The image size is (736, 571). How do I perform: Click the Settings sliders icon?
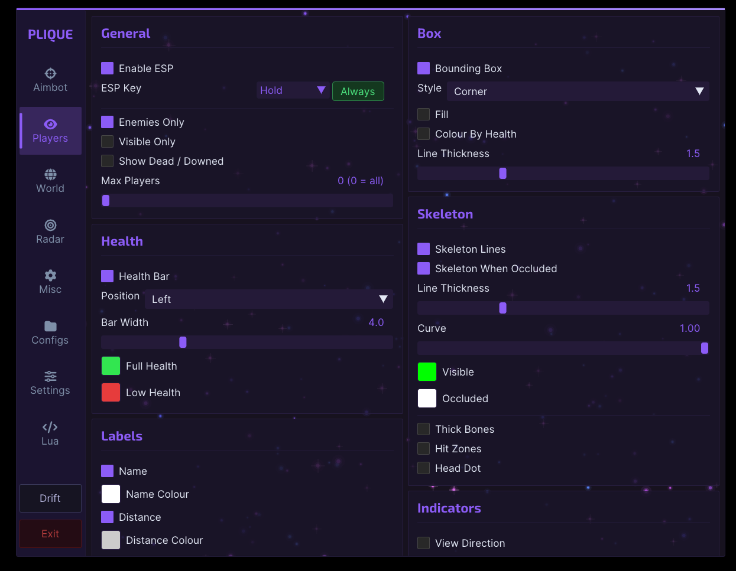click(x=50, y=376)
